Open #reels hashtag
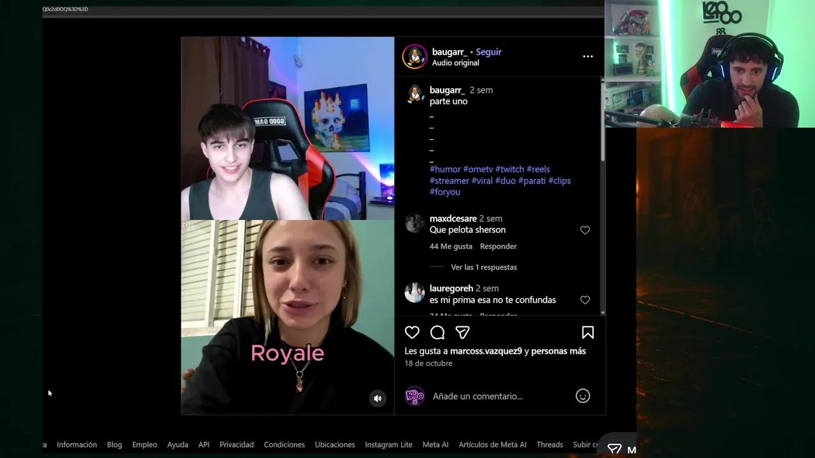This screenshot has height=458, width=815. 538,169
